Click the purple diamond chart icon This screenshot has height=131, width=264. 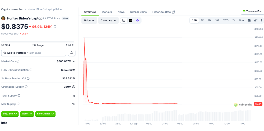coord(137,20)
